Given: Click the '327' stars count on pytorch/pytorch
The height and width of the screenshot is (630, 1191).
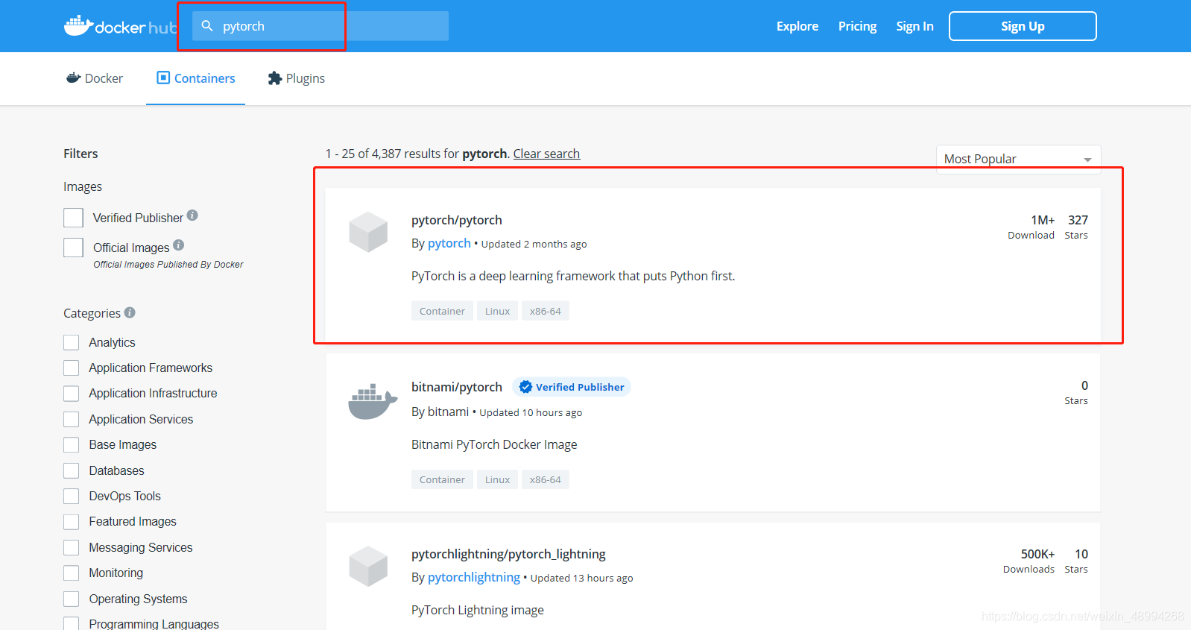Looking at the screenshot, I should pos(1078,220).
